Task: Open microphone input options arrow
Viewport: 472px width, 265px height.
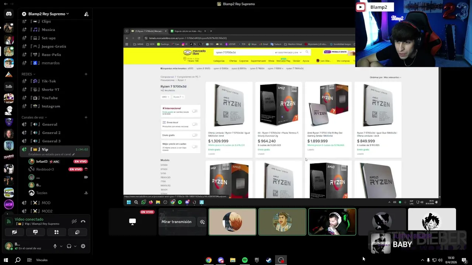Action: tap(61, 246)
